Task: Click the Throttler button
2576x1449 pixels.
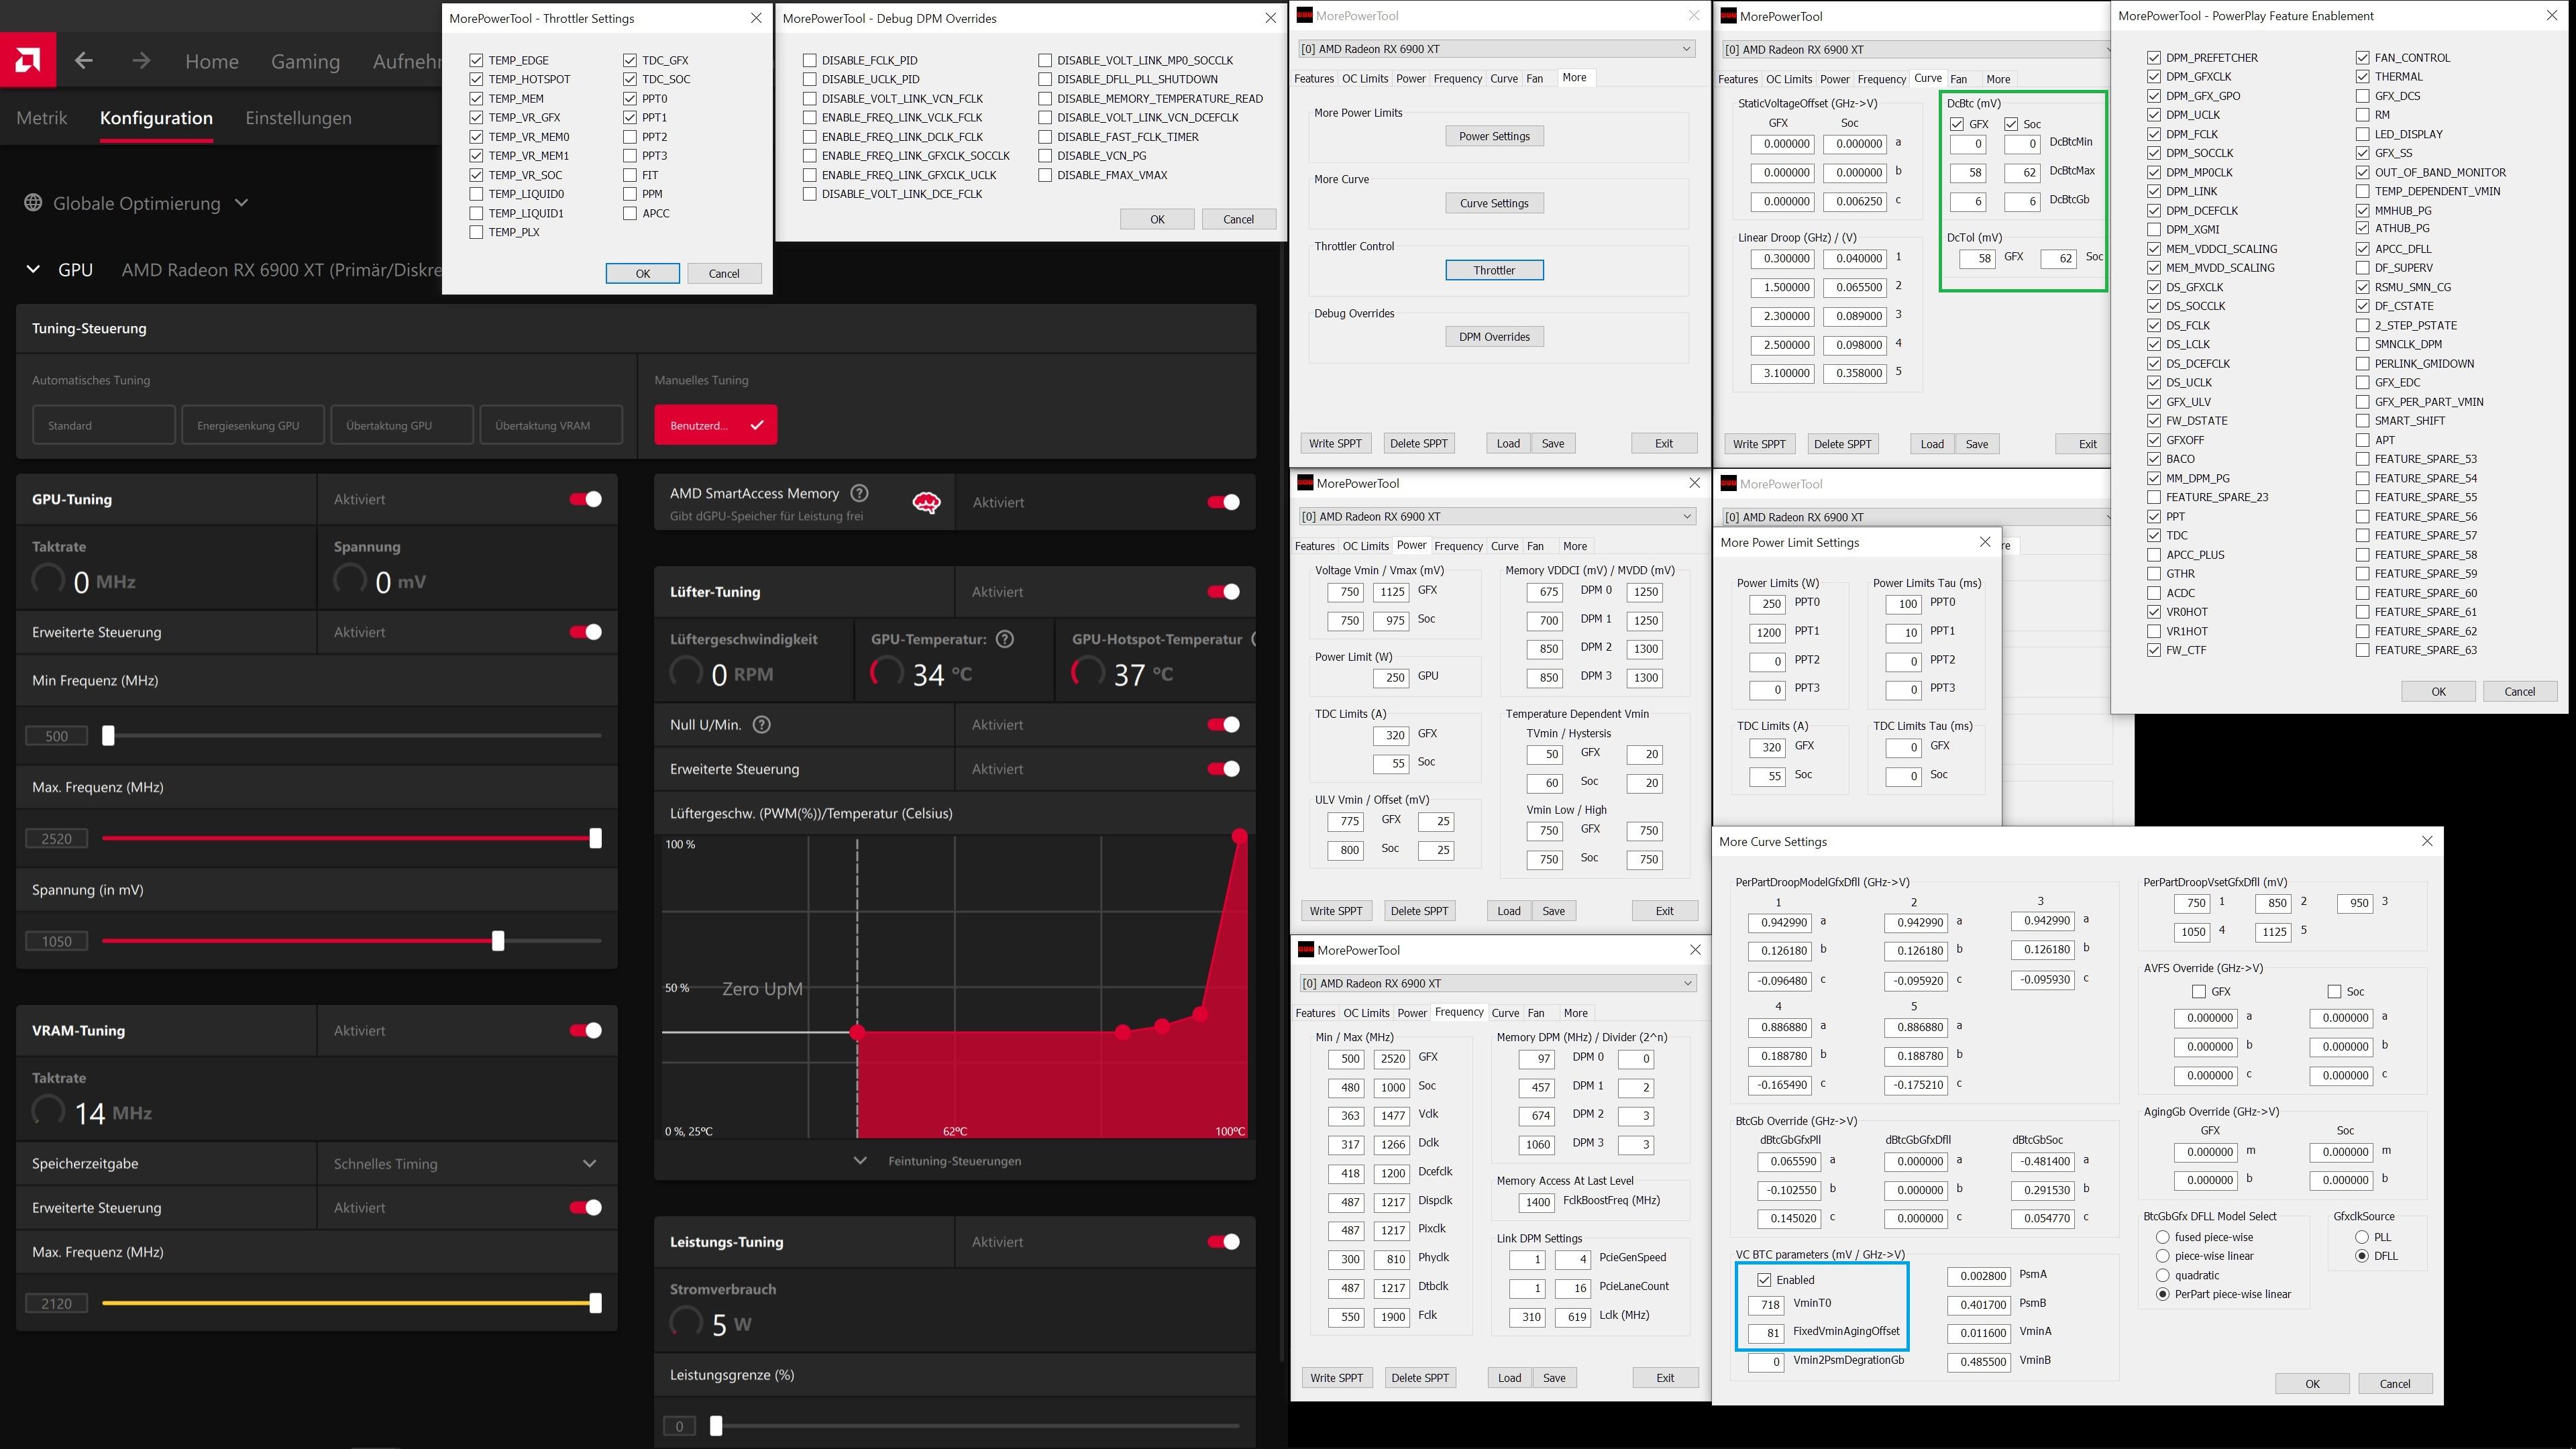Action: 1494,270
